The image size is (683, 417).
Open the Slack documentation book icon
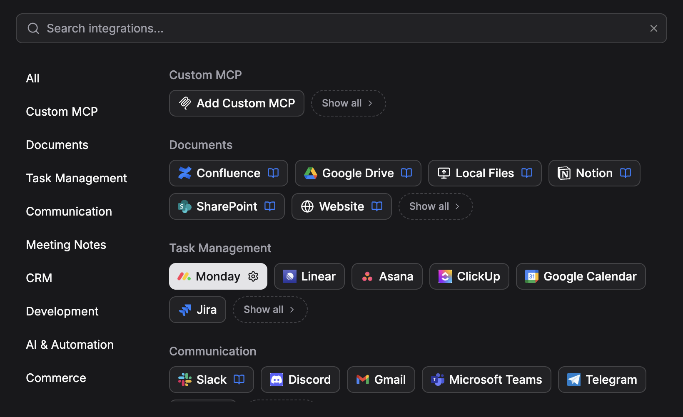pos(239,379)
